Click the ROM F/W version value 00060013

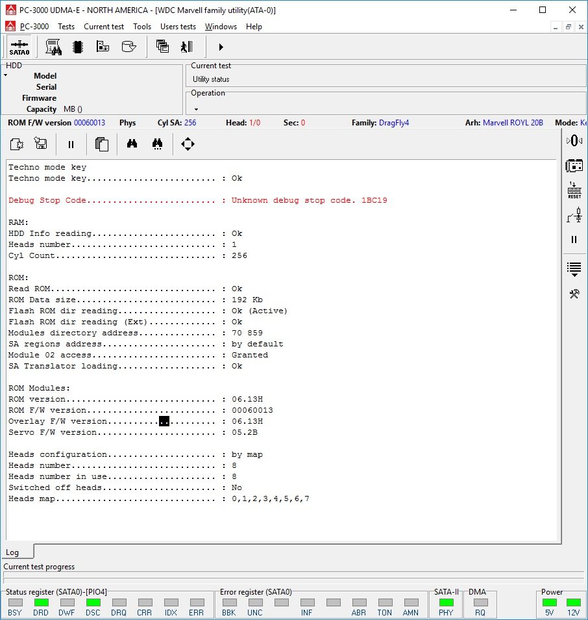click(90, 123)
